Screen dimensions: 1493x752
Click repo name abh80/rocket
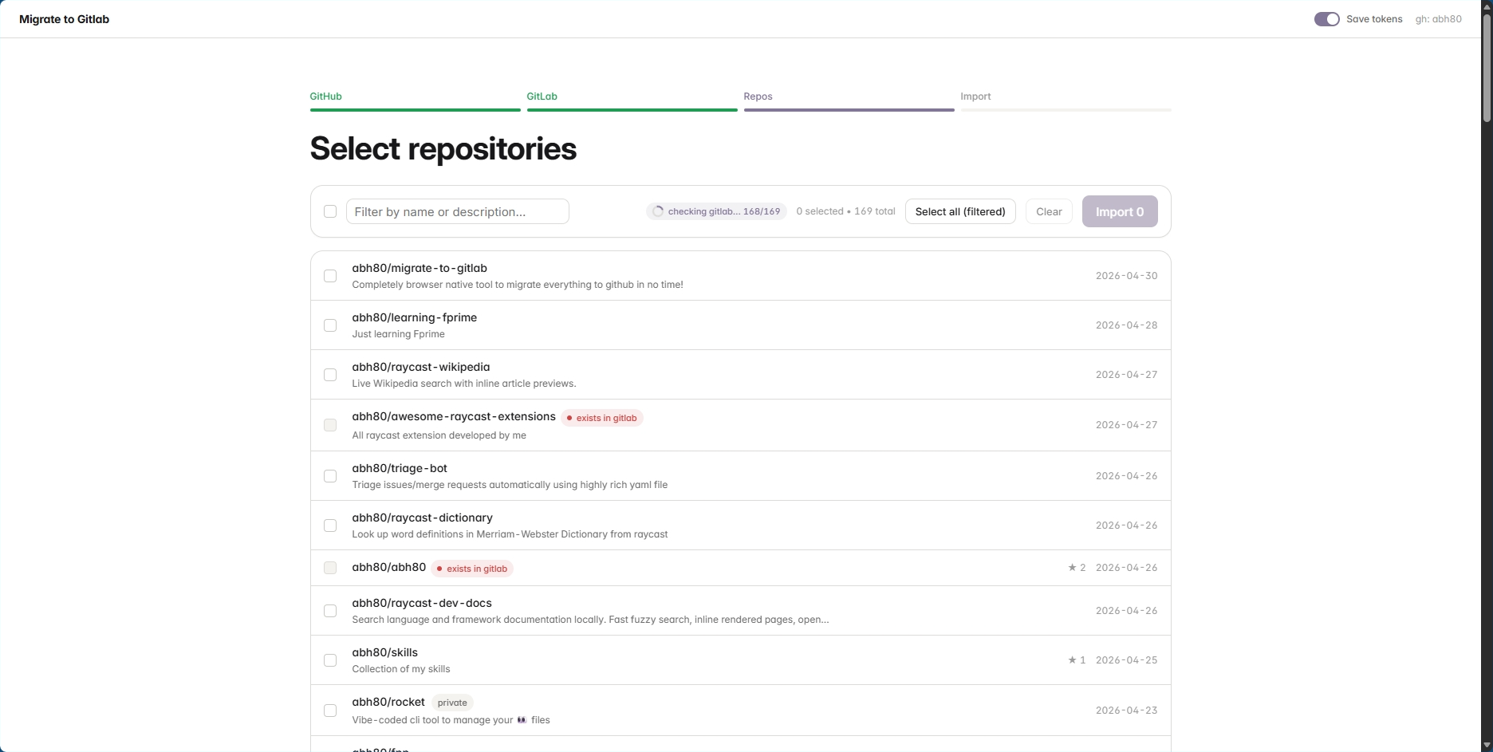click(x=388, y=702)
